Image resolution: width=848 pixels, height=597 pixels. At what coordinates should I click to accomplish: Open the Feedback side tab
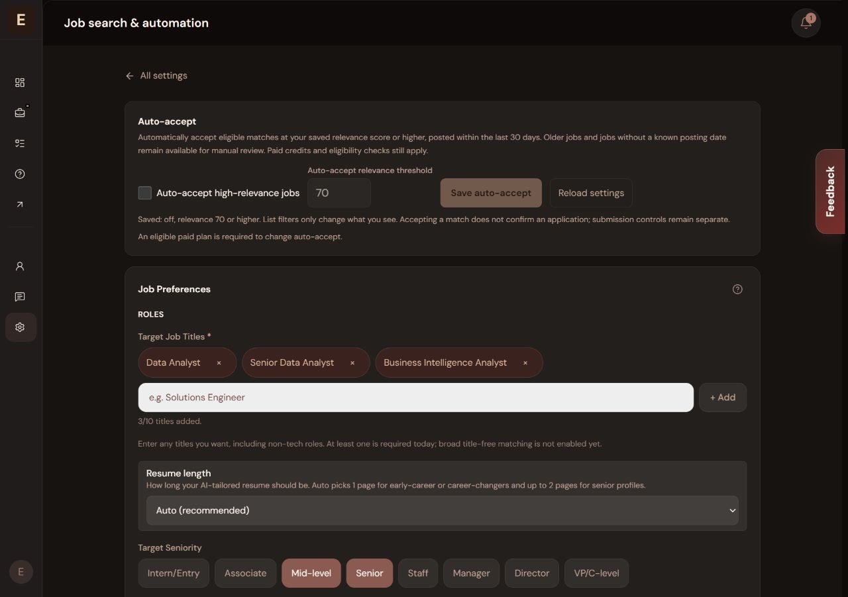tap(830, 191)
